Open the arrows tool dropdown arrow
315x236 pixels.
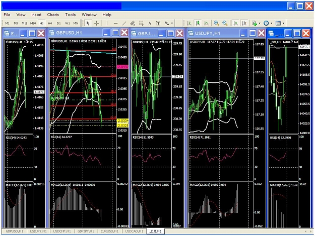pyautogui.click(x=172, y=23)
